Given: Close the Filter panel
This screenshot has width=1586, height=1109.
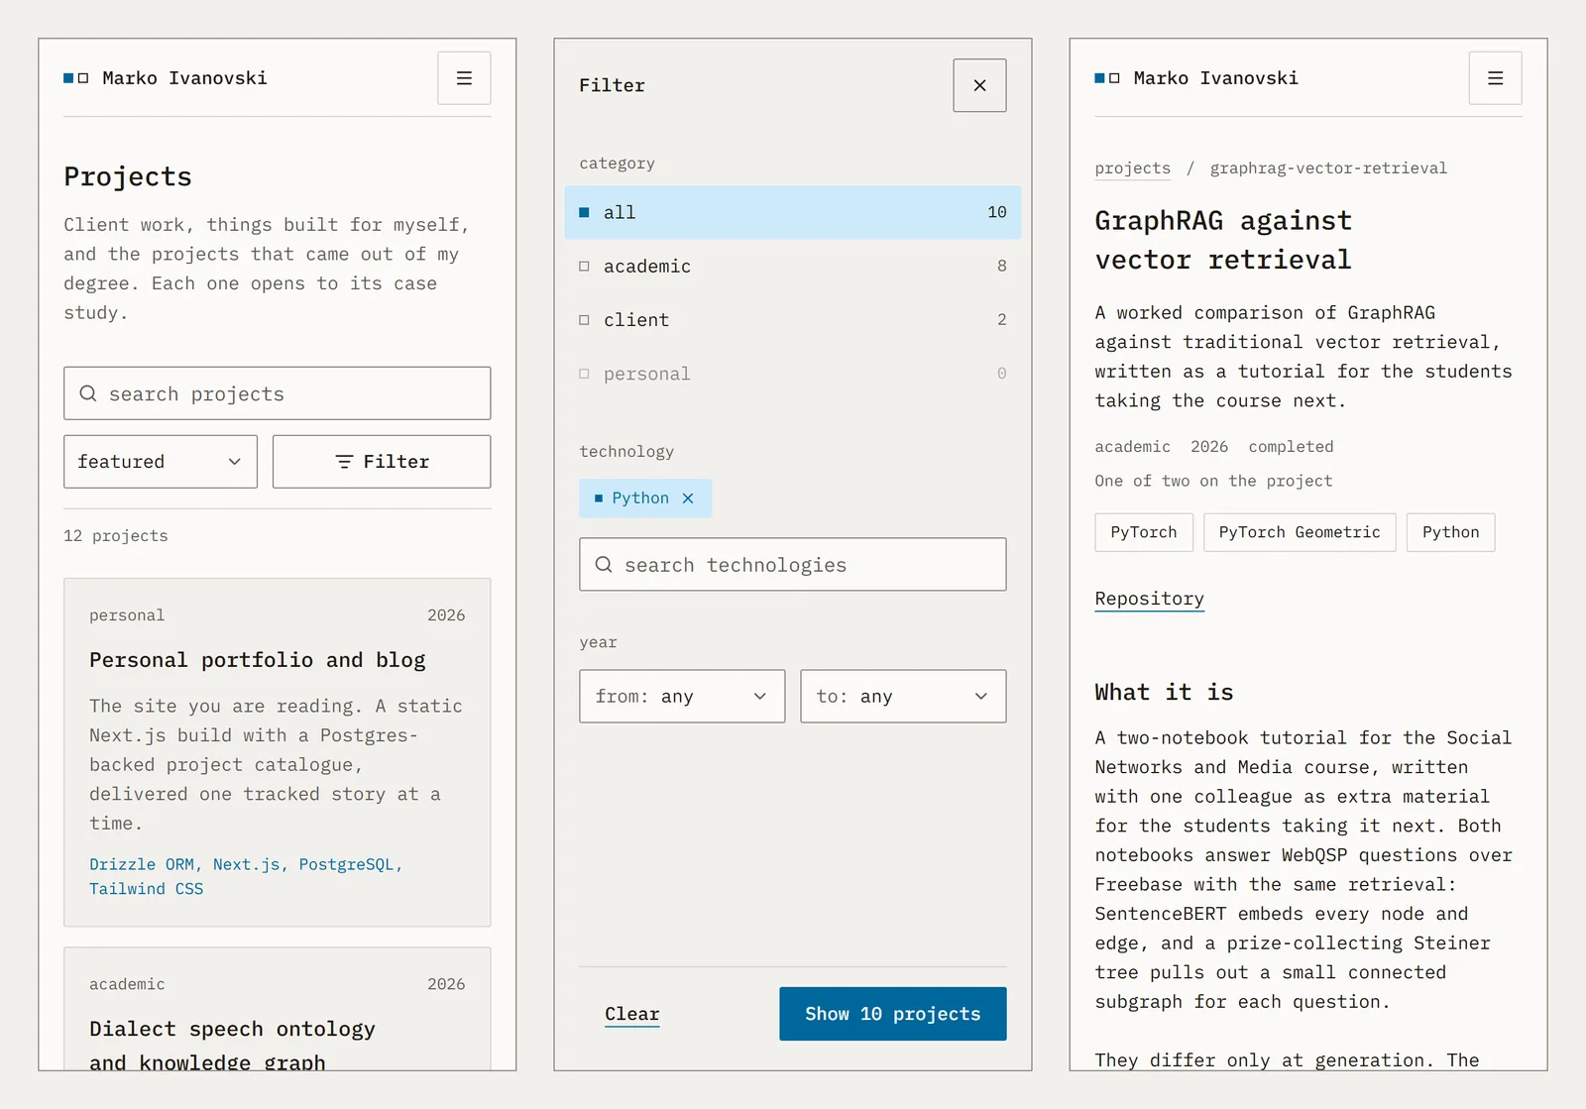Looking at the screenshot, I should [979, 85].
